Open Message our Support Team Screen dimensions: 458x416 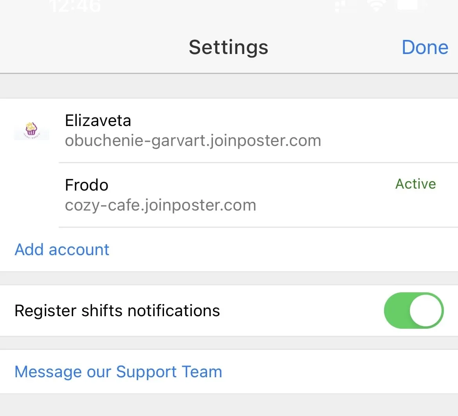118,372
